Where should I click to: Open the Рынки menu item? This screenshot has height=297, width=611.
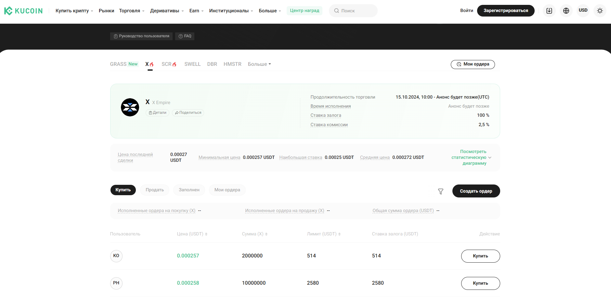(x=107, y=11)
